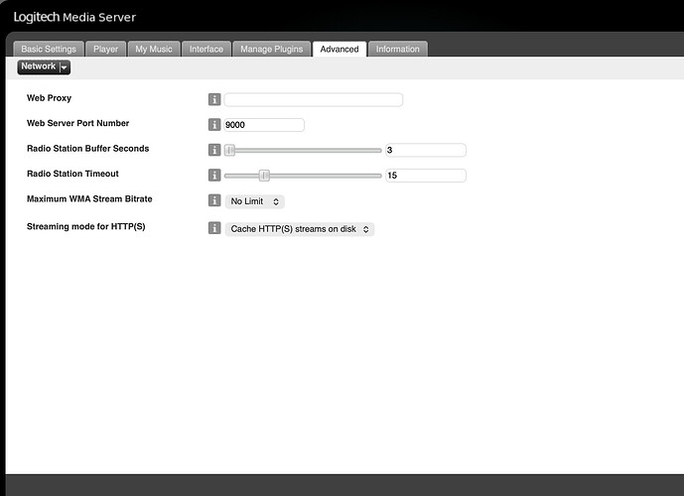684x496 pixels.
Task: Go to the Manage Plugins tab
Action: click(271, 49)
